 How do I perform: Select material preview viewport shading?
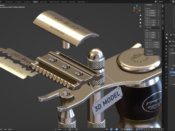(x=129, y=129)
